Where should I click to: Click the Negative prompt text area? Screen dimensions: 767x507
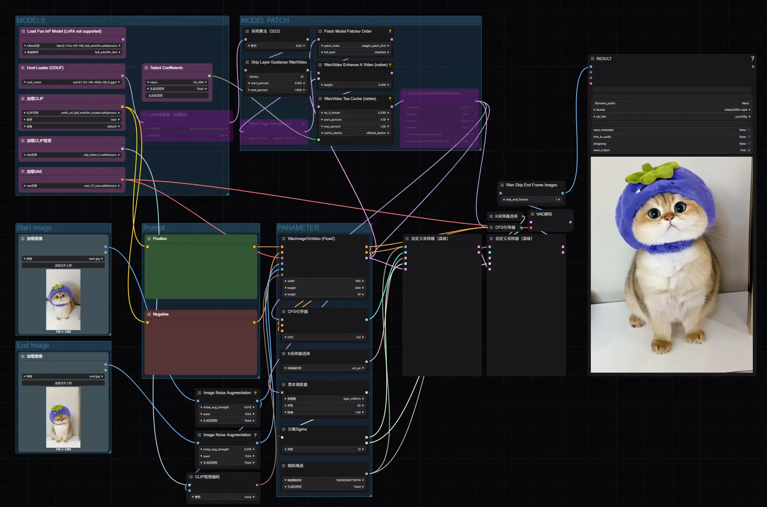pyautogui.click(x=201, y=347)
